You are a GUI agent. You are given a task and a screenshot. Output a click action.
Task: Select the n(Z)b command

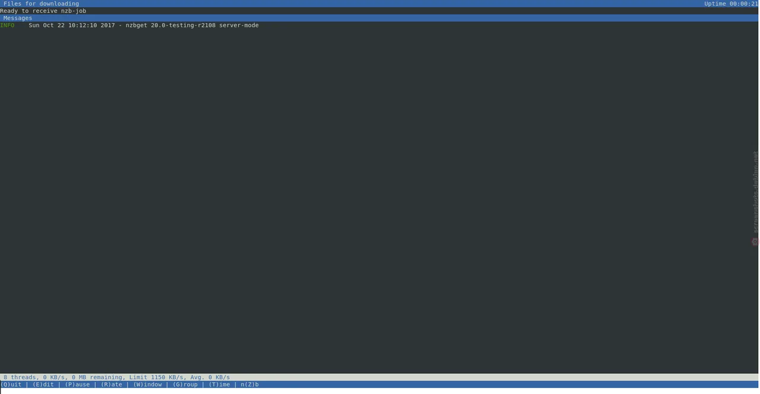[250, 385]
